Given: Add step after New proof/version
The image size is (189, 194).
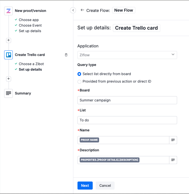Looking at the screenshot, I should (x=9, y=40).
